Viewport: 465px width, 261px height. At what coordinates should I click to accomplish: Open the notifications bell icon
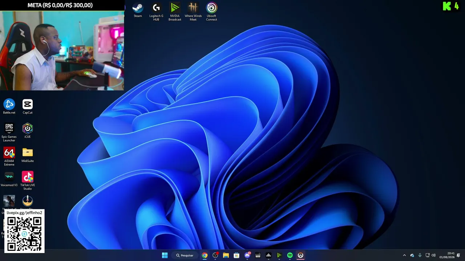tap(458, 255)
